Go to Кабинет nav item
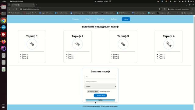Screen dimensions: 195x110 tap(114, 19)
